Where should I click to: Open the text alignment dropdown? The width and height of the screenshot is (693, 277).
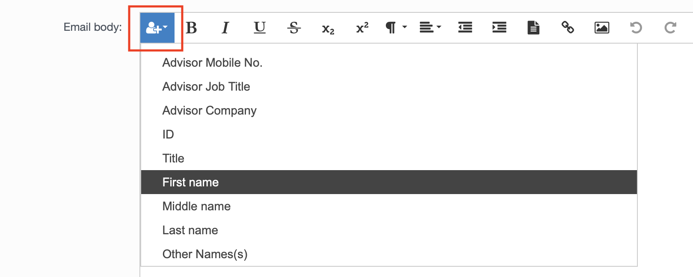coord(430,27)
